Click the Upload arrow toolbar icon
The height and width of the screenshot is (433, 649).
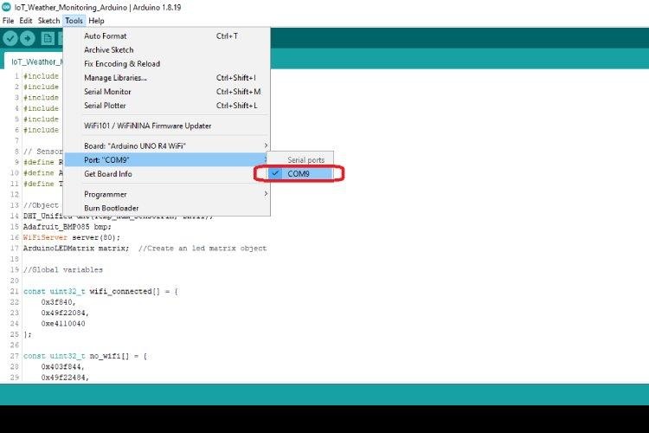pos(28,38)
